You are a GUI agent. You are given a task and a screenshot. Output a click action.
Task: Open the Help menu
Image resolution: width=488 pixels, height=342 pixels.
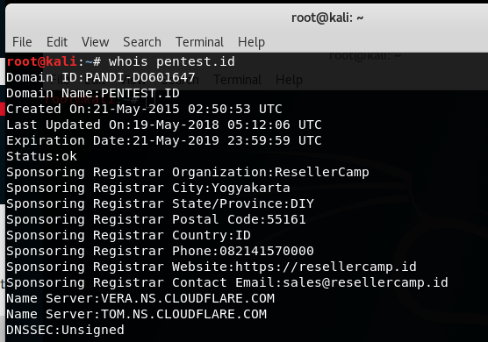tap(252, 42)
